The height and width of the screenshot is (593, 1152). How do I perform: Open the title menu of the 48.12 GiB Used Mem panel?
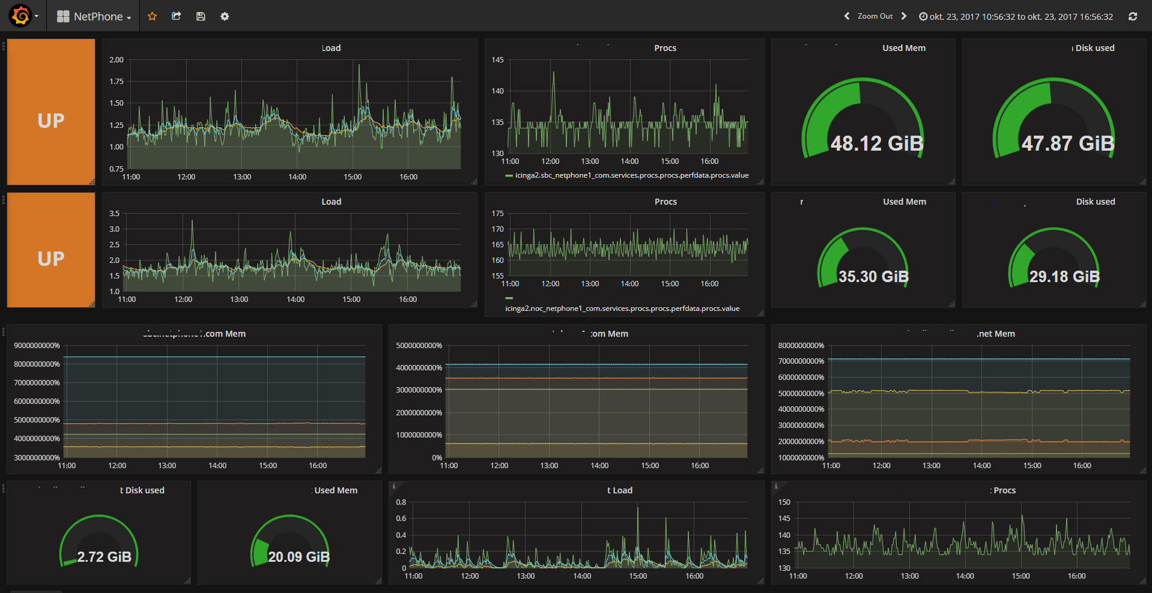pyautogui.click(x=903, y=48)
